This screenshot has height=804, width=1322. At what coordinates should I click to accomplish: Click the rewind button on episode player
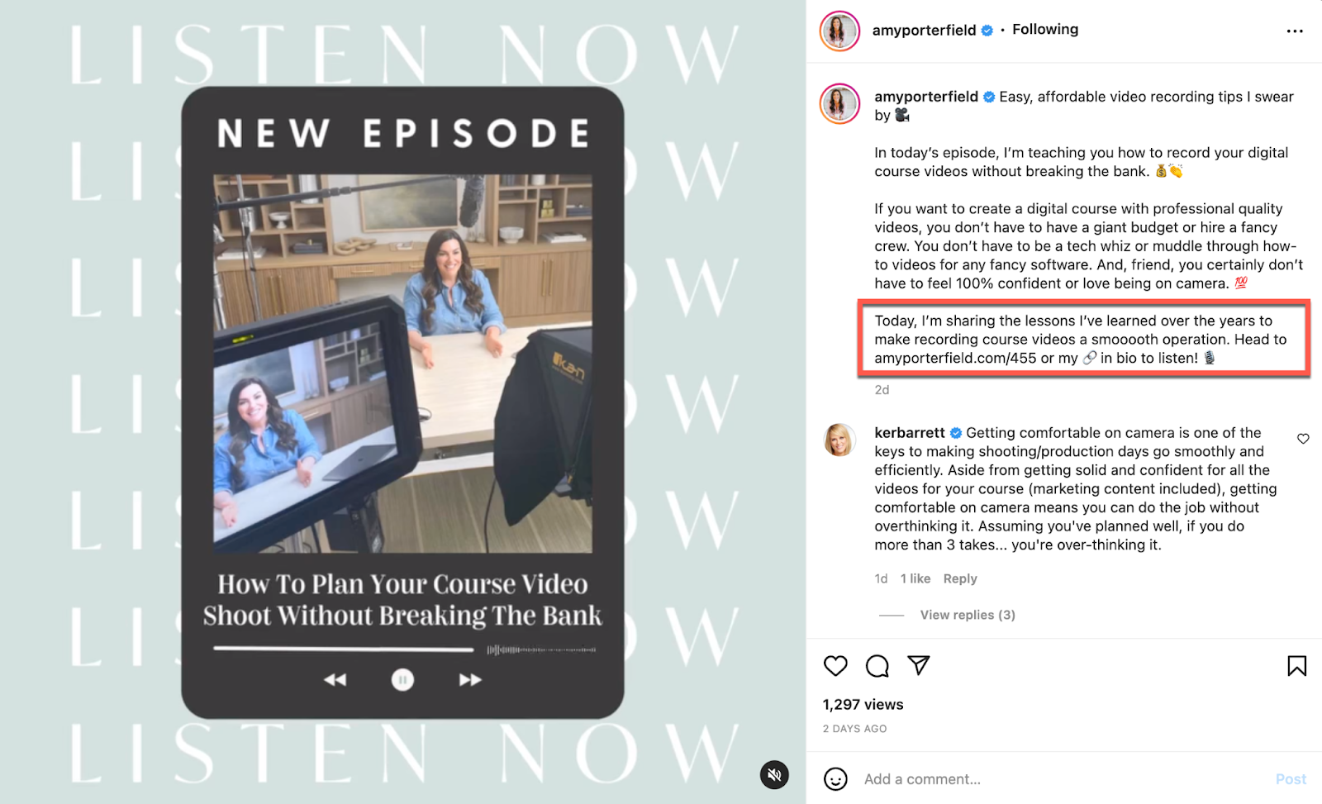click(x=335, y=680)
